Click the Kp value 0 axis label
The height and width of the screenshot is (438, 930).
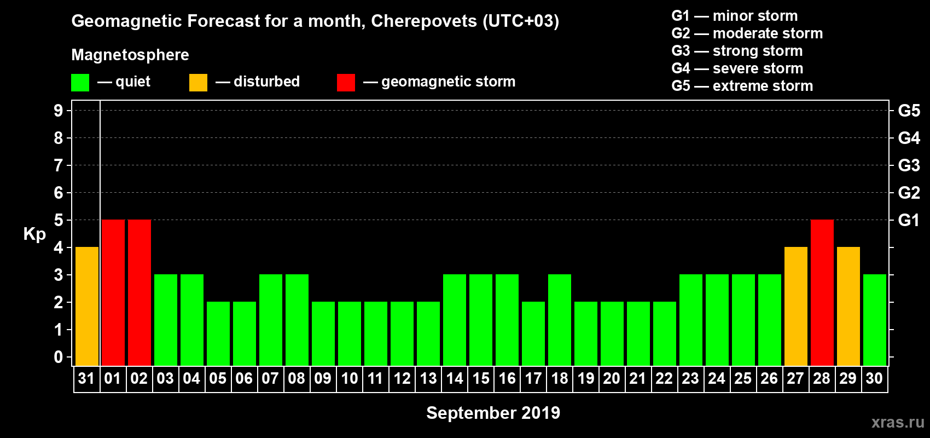59,357
